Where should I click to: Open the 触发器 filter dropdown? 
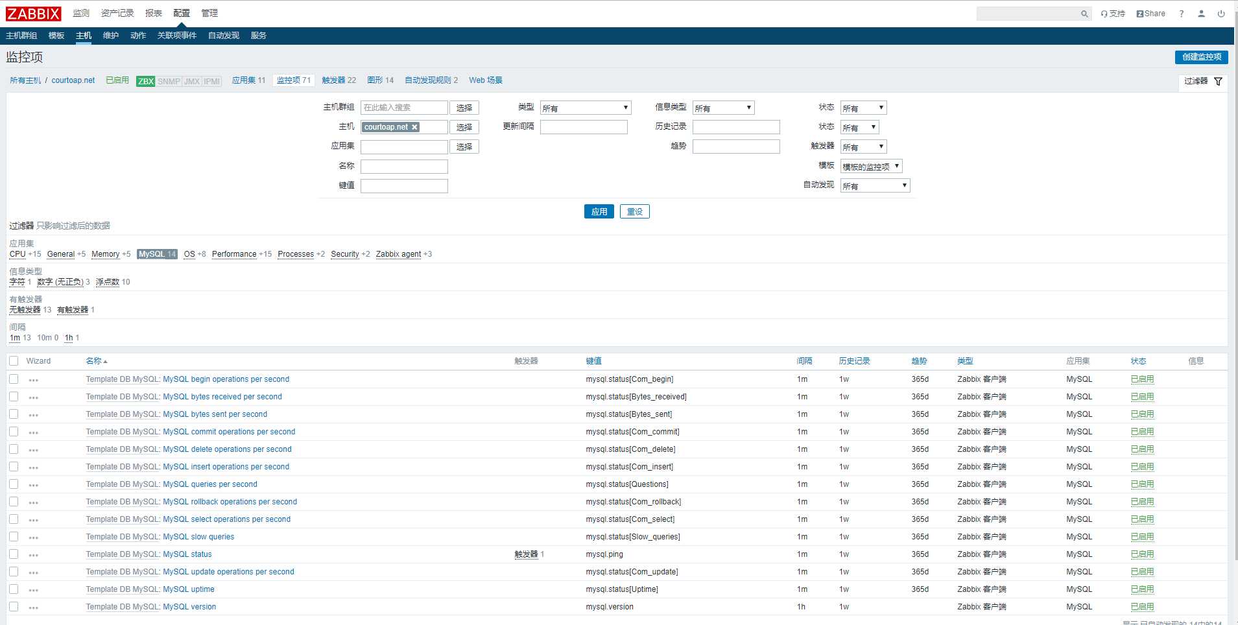click(863, 147)
